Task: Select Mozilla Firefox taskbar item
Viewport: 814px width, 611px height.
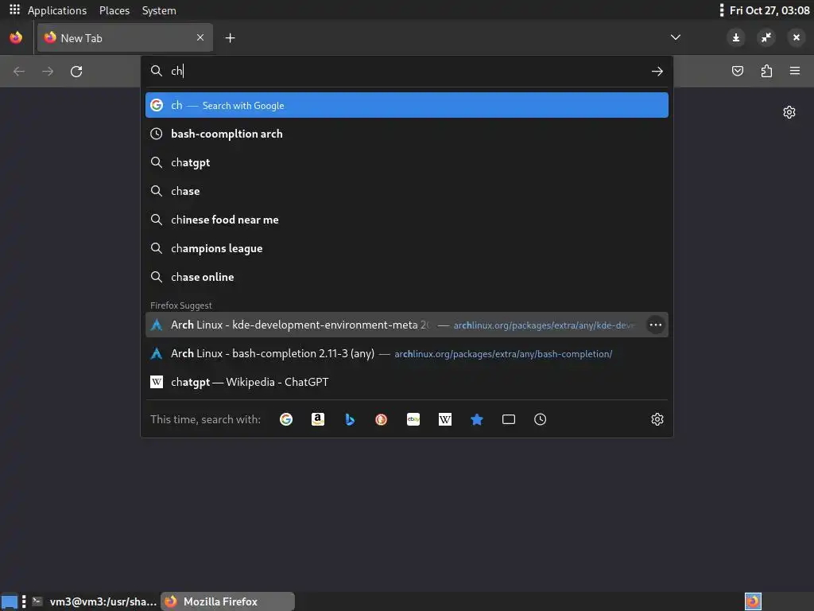Action: tap(228, 601)
